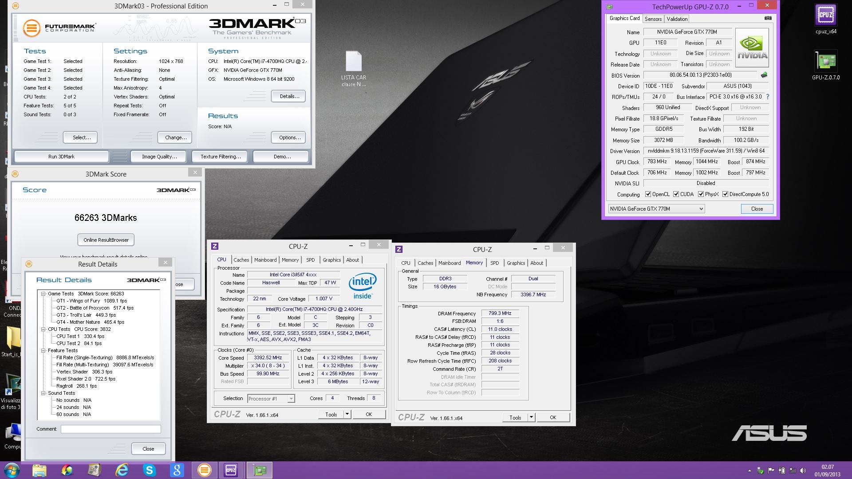The image size is (852, 479).
Task: Open the Graphics tab in the CPU-Z Memory window
Action: (516, 263)
